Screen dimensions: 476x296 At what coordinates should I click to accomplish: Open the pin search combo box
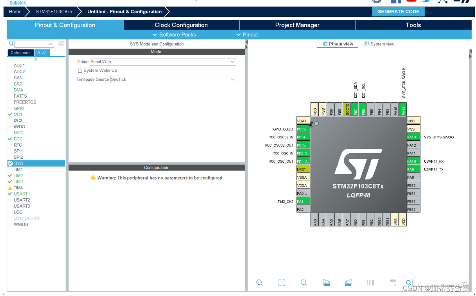(440, 283)
